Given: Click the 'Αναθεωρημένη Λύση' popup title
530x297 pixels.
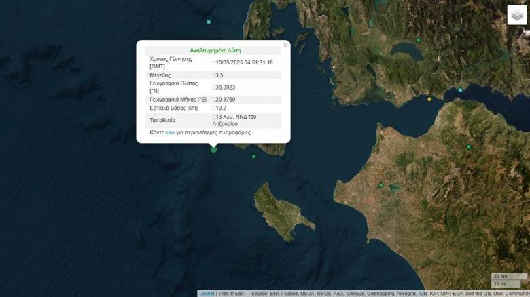Looking at the screenshot, I should 215,50.
